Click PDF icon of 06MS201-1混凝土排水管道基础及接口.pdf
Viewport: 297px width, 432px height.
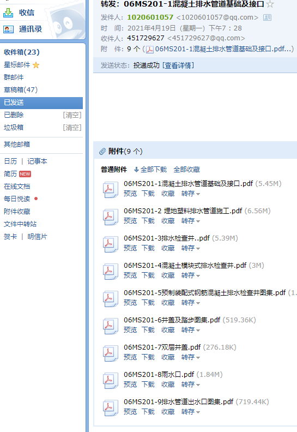pos(110,189)
